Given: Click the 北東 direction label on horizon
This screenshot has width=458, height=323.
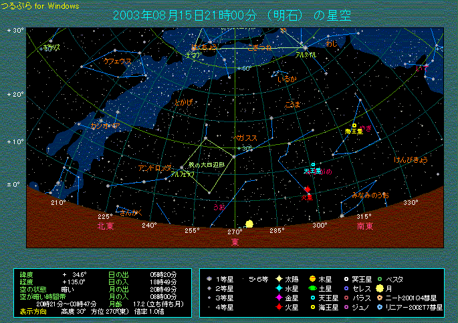Looking at the screenshot, I should point(106,226).
